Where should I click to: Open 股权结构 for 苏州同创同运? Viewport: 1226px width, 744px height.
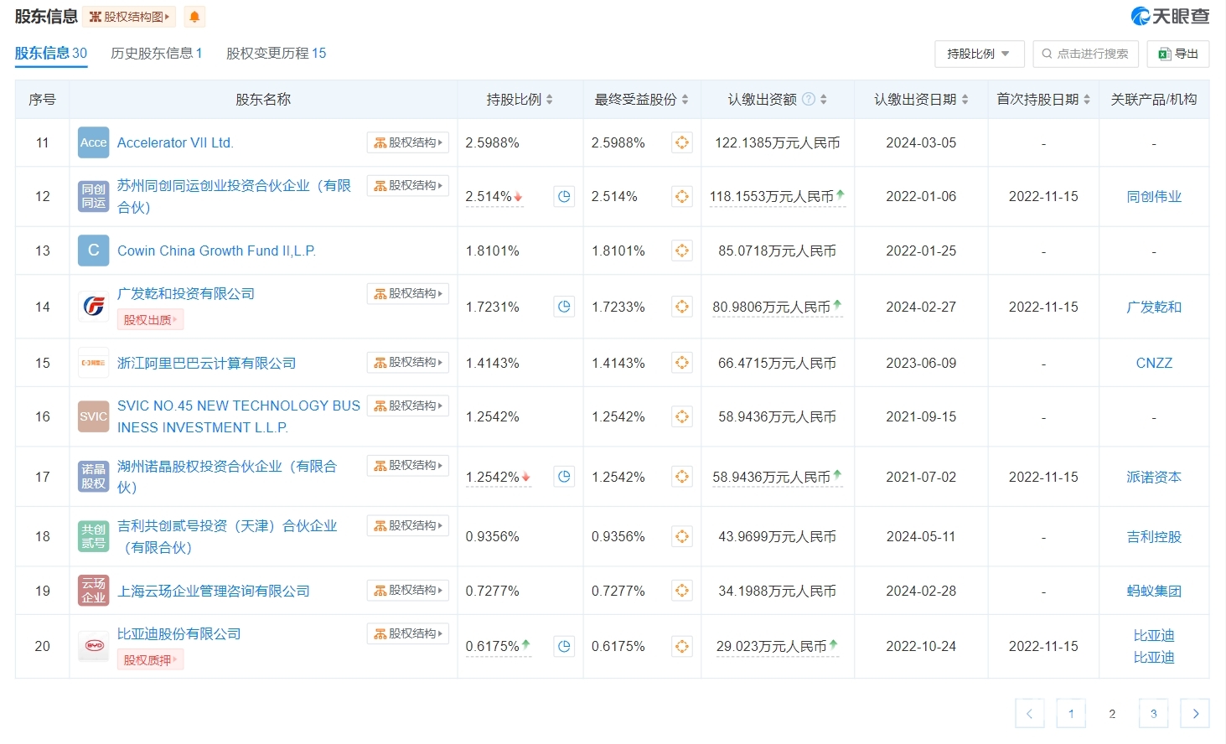pyautogui.click(x=408, y=185)
